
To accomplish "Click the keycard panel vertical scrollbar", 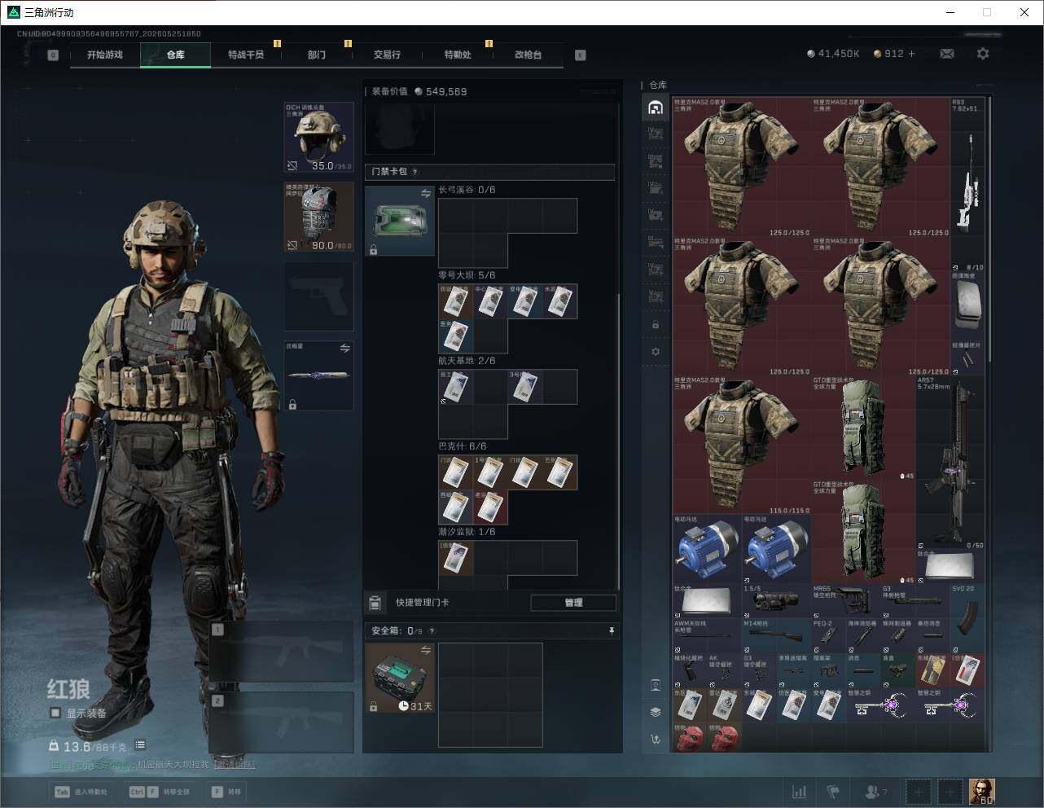I will pyautogui.click(x=618, y=440).
